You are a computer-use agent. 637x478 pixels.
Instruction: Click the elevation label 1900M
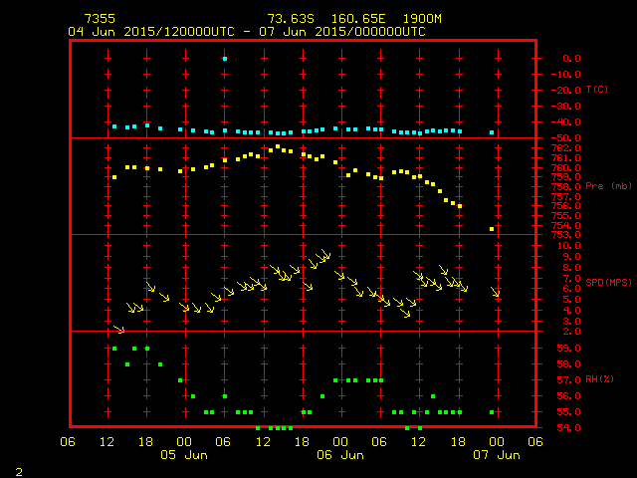(422, 19)
